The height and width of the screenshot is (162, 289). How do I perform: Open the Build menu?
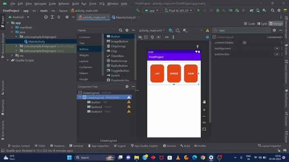coord(75,4)
